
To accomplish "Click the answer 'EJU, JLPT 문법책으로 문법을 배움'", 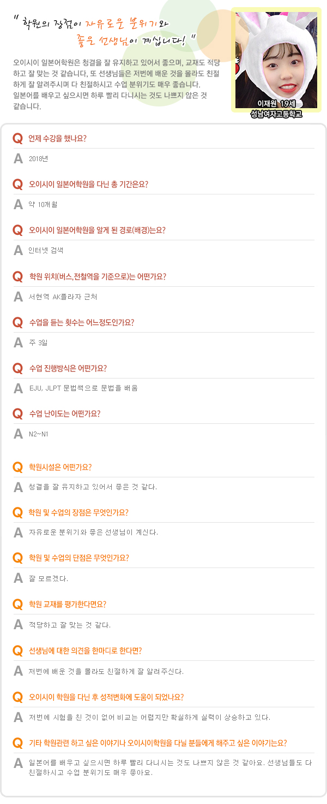I will tap(83, 388).
